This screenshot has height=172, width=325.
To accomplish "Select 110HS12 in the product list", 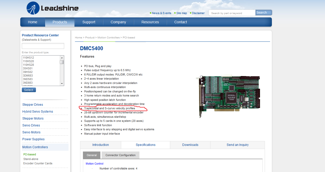I will coord(28,58).
